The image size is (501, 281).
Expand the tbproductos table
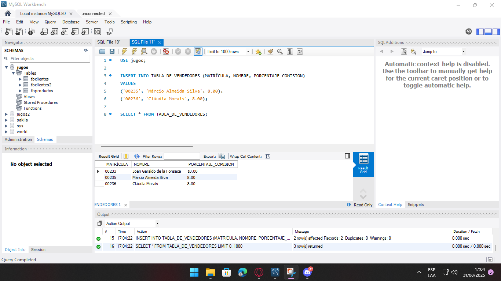[21, 91]
